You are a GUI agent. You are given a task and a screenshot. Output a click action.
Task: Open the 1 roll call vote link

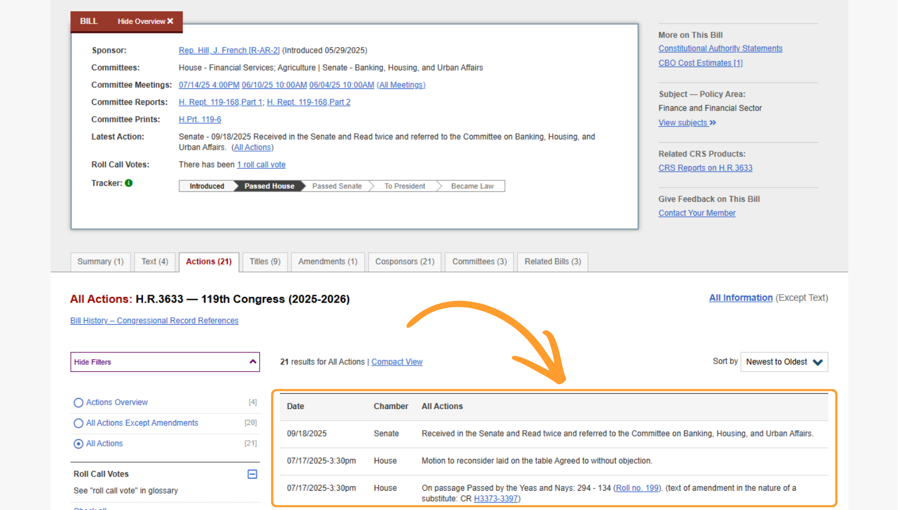pyautogui.click(x=261, y=165)
